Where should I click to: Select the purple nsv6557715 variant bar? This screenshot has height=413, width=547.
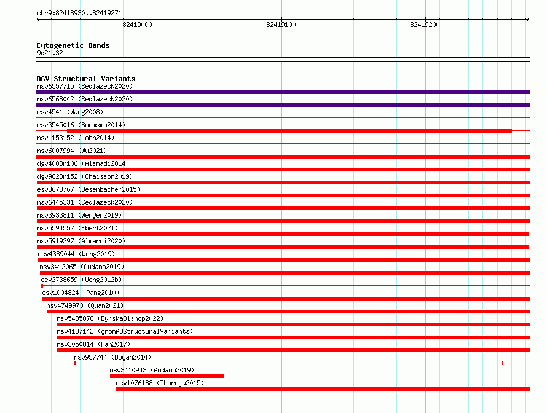[283, 92]
